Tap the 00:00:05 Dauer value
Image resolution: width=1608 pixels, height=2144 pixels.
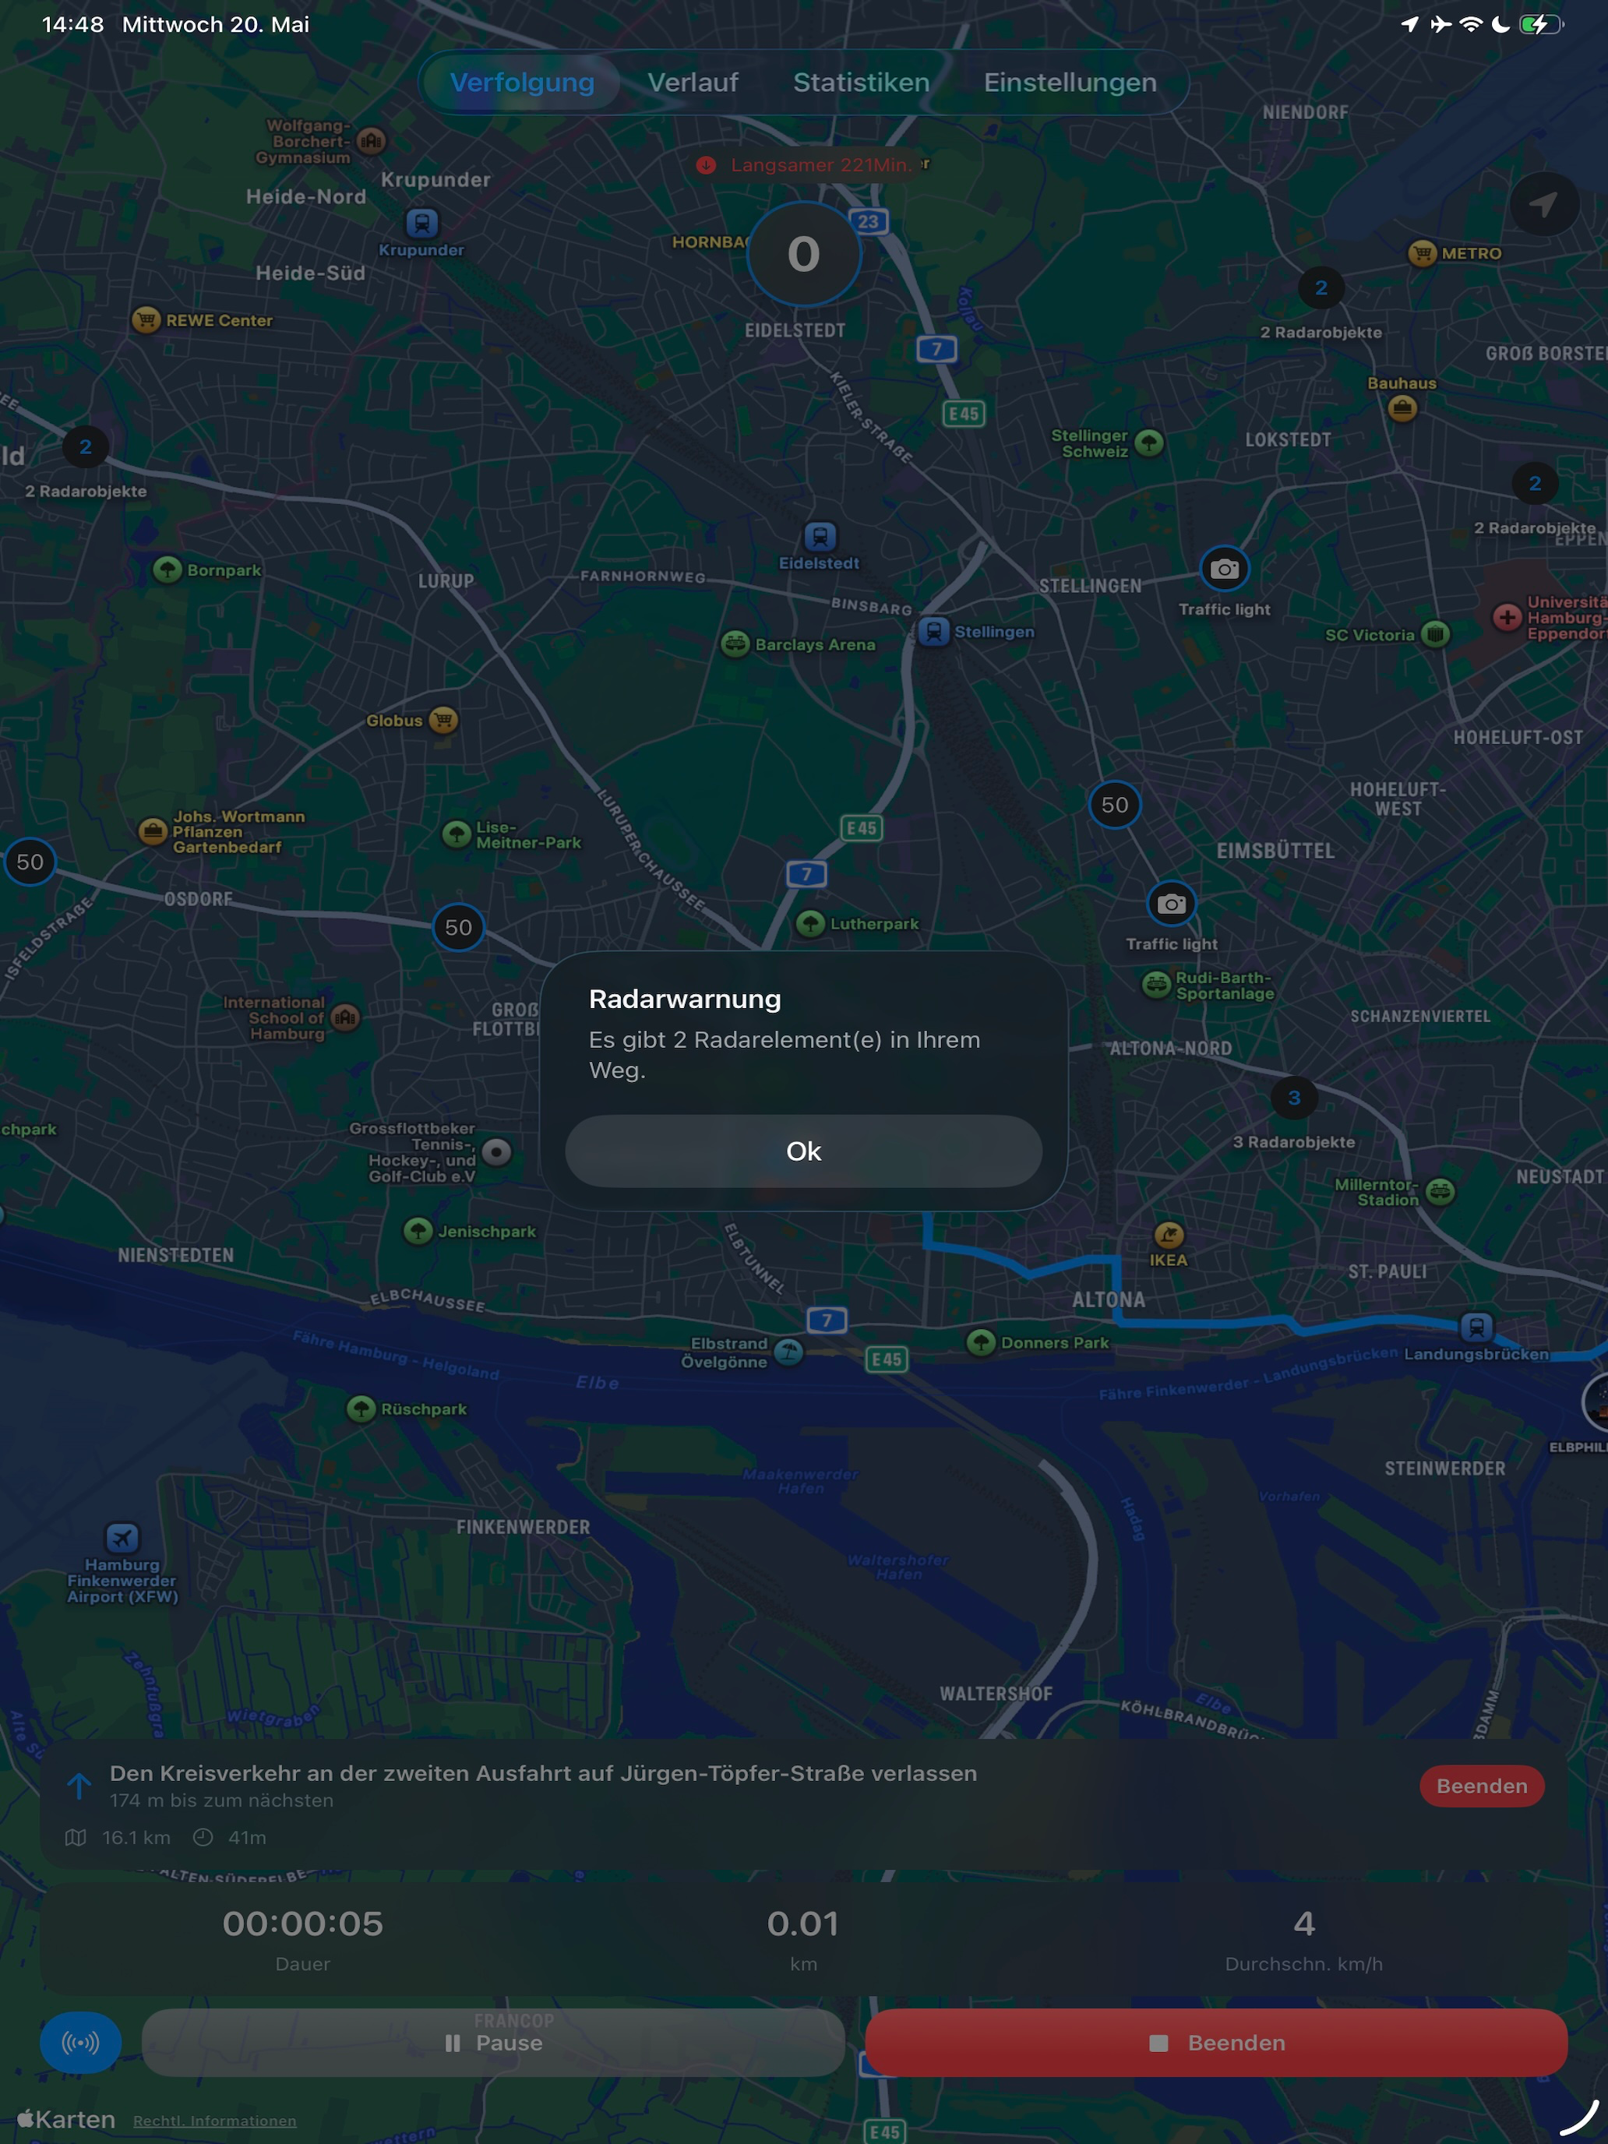tap(302, 1923)
